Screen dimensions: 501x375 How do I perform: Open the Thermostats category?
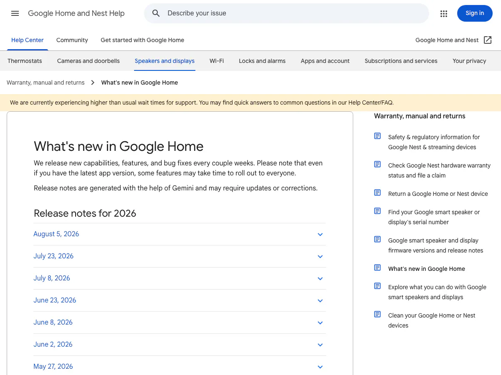pos(25,61)
